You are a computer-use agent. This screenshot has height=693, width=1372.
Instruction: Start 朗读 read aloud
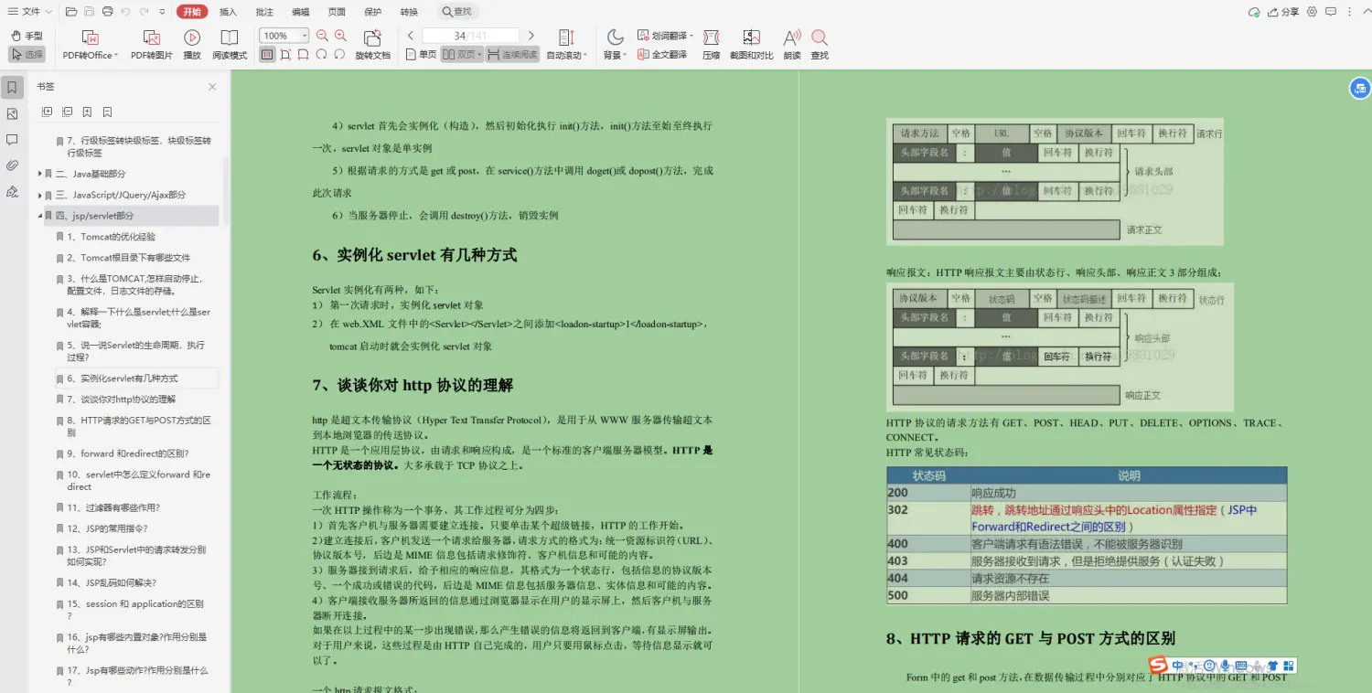[x=792, y=44]
